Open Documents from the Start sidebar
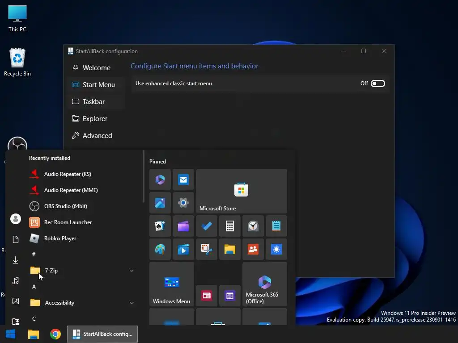The image size is (458, 343). click(16, 239)
